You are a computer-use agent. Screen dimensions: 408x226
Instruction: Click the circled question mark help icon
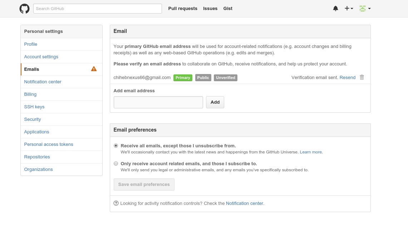point(116,203)
